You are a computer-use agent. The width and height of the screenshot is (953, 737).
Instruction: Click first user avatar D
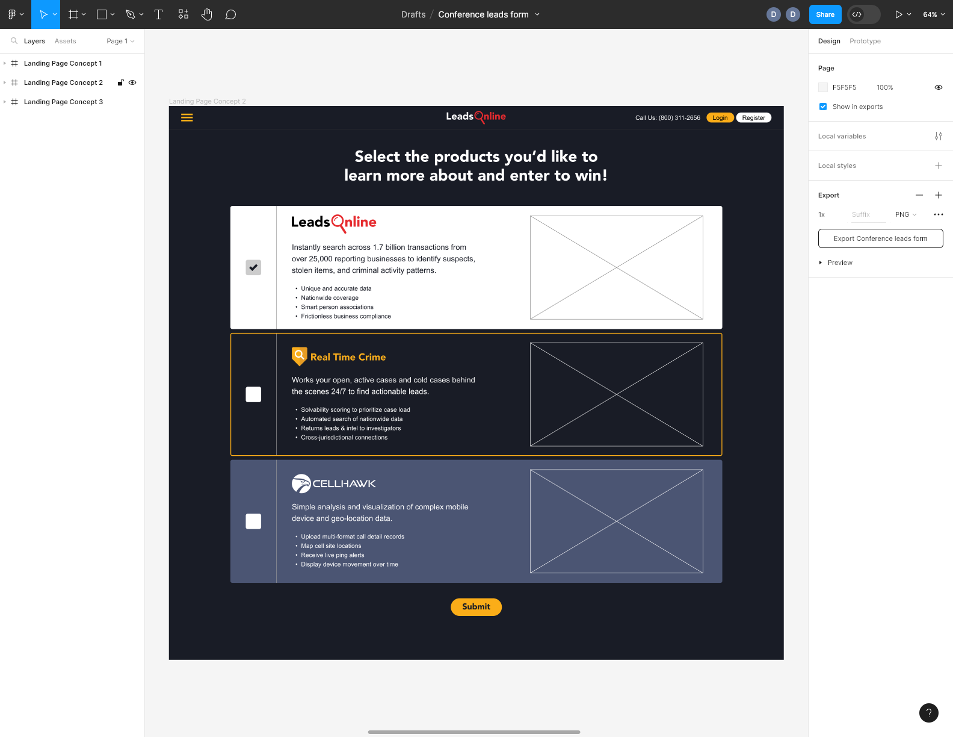(x=774, y=14)
